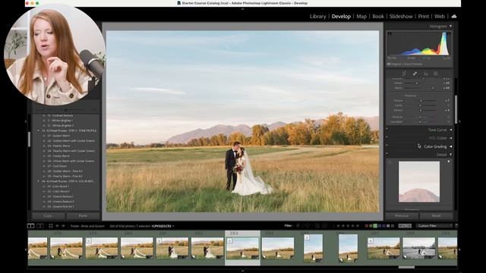Open the Masking tool

point(436,74)
